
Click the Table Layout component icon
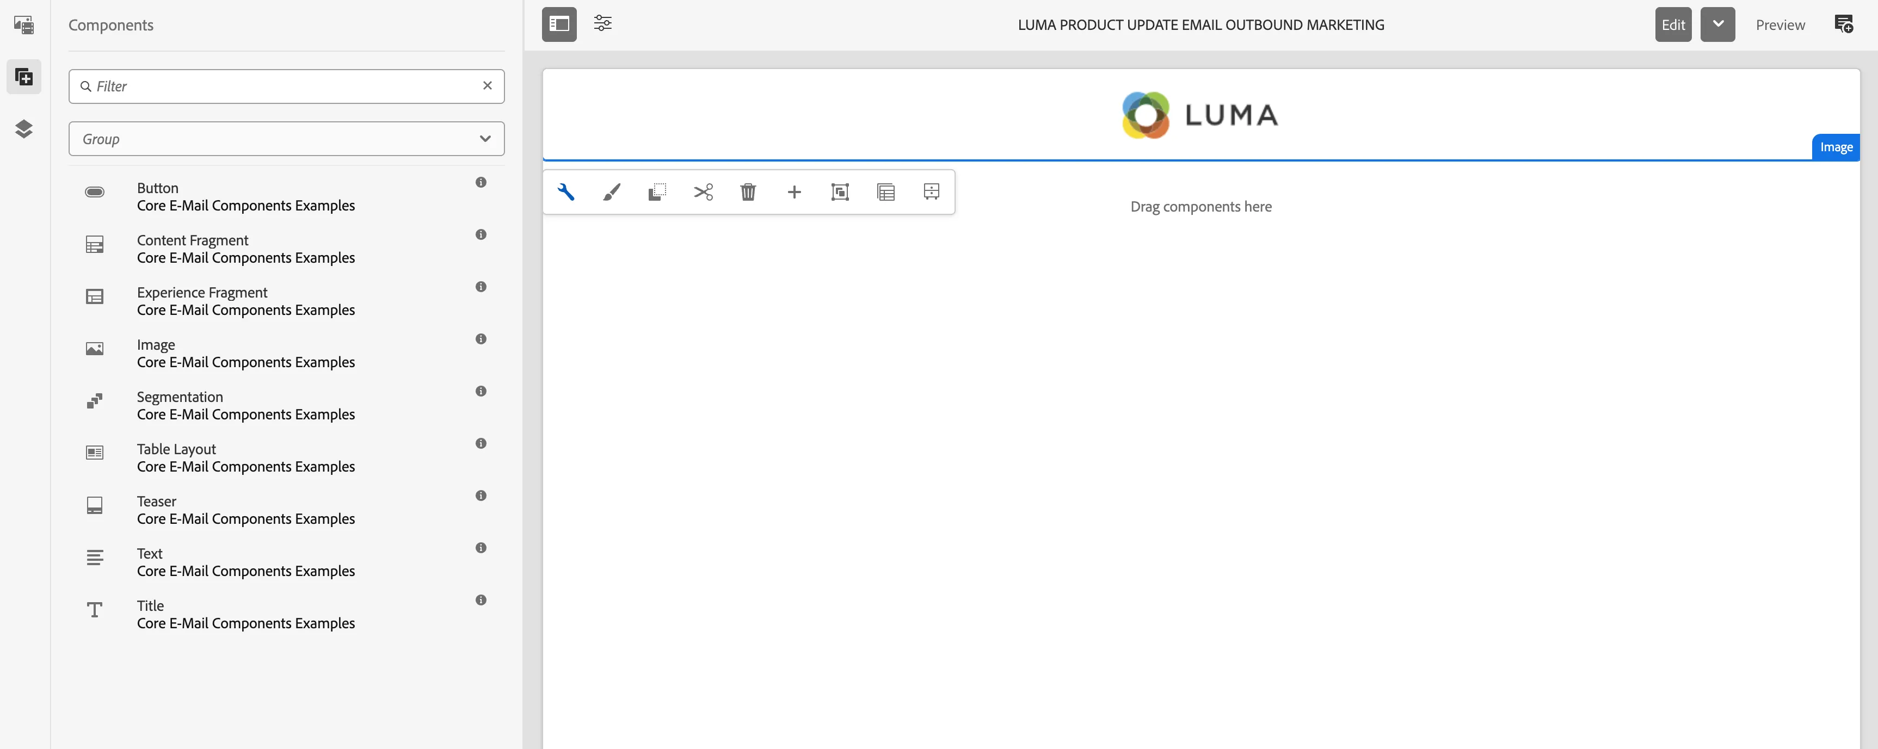point(95,453)
